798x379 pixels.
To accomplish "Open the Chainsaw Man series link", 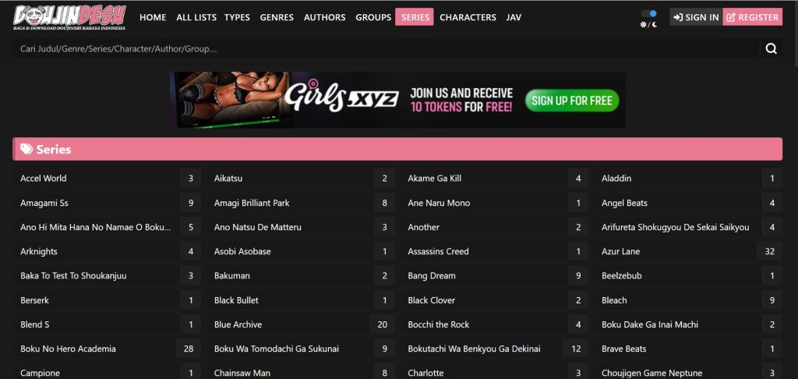I will tap(242, 373).
